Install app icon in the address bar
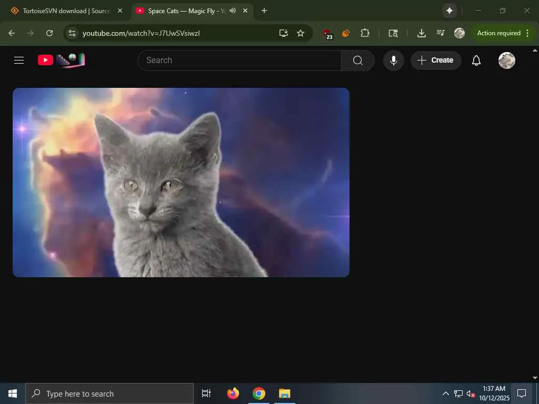Viewport: 539px width, 404px height. pyautogui.click(x=284, y=33)
